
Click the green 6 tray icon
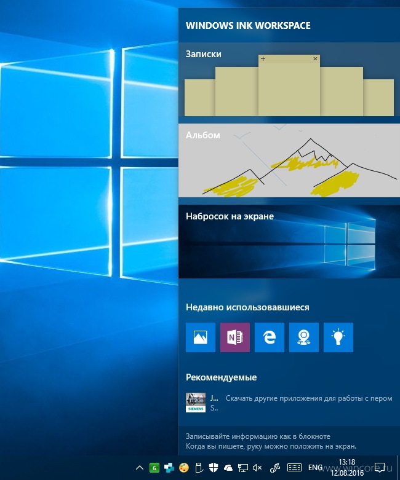(x=154, y=468)
